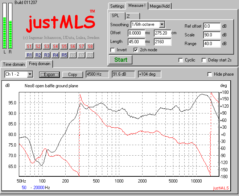Enable Delay start 2s option

tap(204, 60)
